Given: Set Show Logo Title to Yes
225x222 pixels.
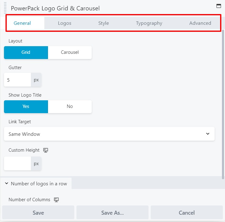Looking at the screenshot, I should pos(26,106).
